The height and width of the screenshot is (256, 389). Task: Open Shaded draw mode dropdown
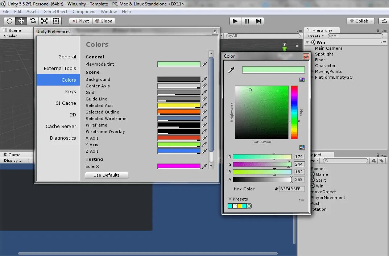11,36
